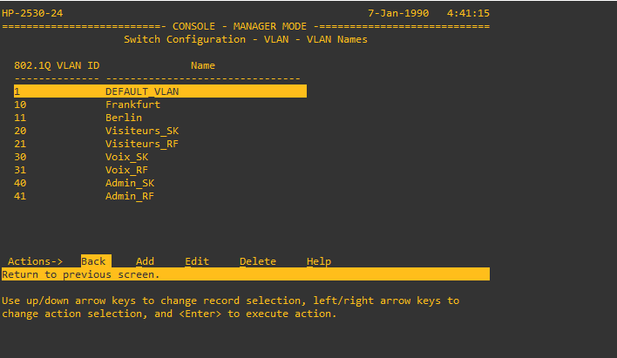Image resolution: width=617 pixels, height=358 pixels.
Task: Click the Name column header
Action: [x=203, y=65]
